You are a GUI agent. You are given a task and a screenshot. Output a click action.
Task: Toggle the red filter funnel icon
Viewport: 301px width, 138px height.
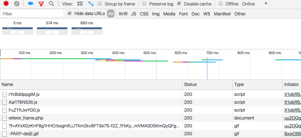[x=41, y=4]
